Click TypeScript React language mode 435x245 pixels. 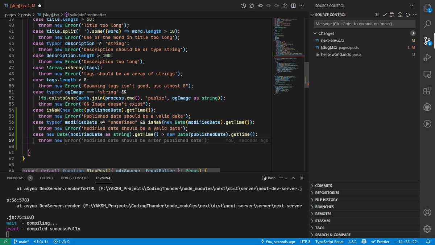(x=330, y=241)
